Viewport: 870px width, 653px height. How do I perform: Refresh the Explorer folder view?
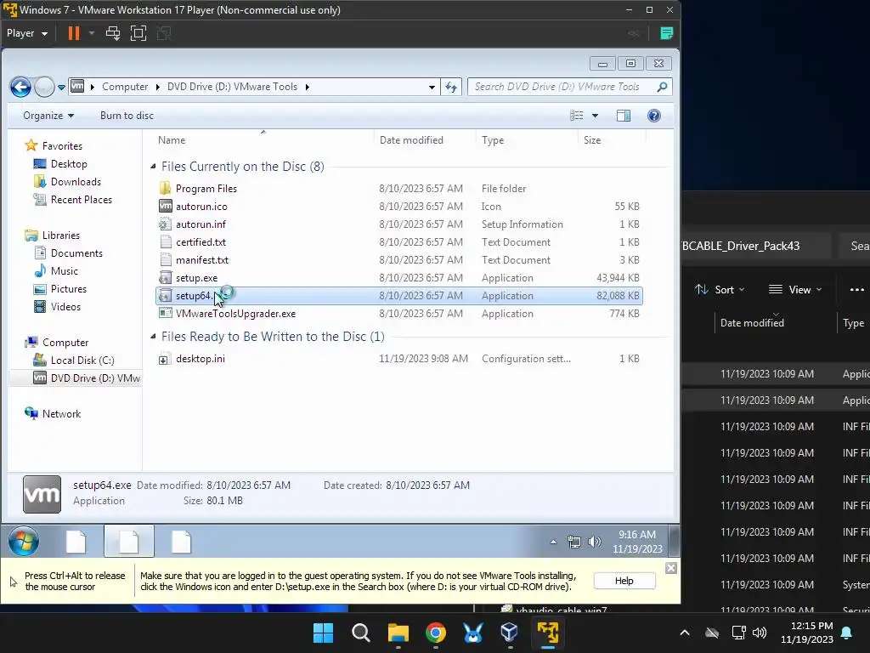tap(451, 88)
